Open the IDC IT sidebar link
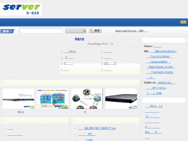 click(x=154, y=132)
